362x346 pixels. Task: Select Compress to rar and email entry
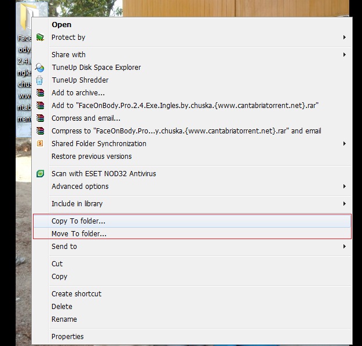click(x=192, y=131)
